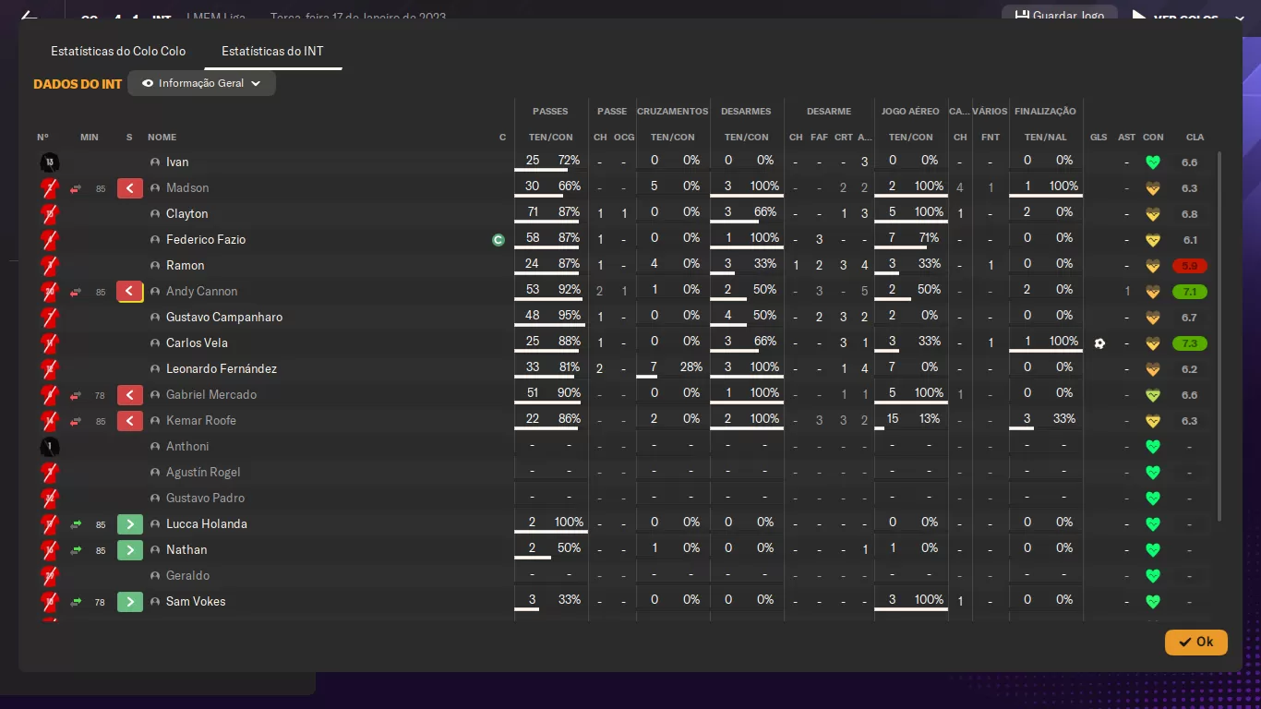Image resolution: width=1261 pixels, height=709 pixels.
Task: Click Geraldo's green condition heart icon
Action: (x=1152, y=576)
